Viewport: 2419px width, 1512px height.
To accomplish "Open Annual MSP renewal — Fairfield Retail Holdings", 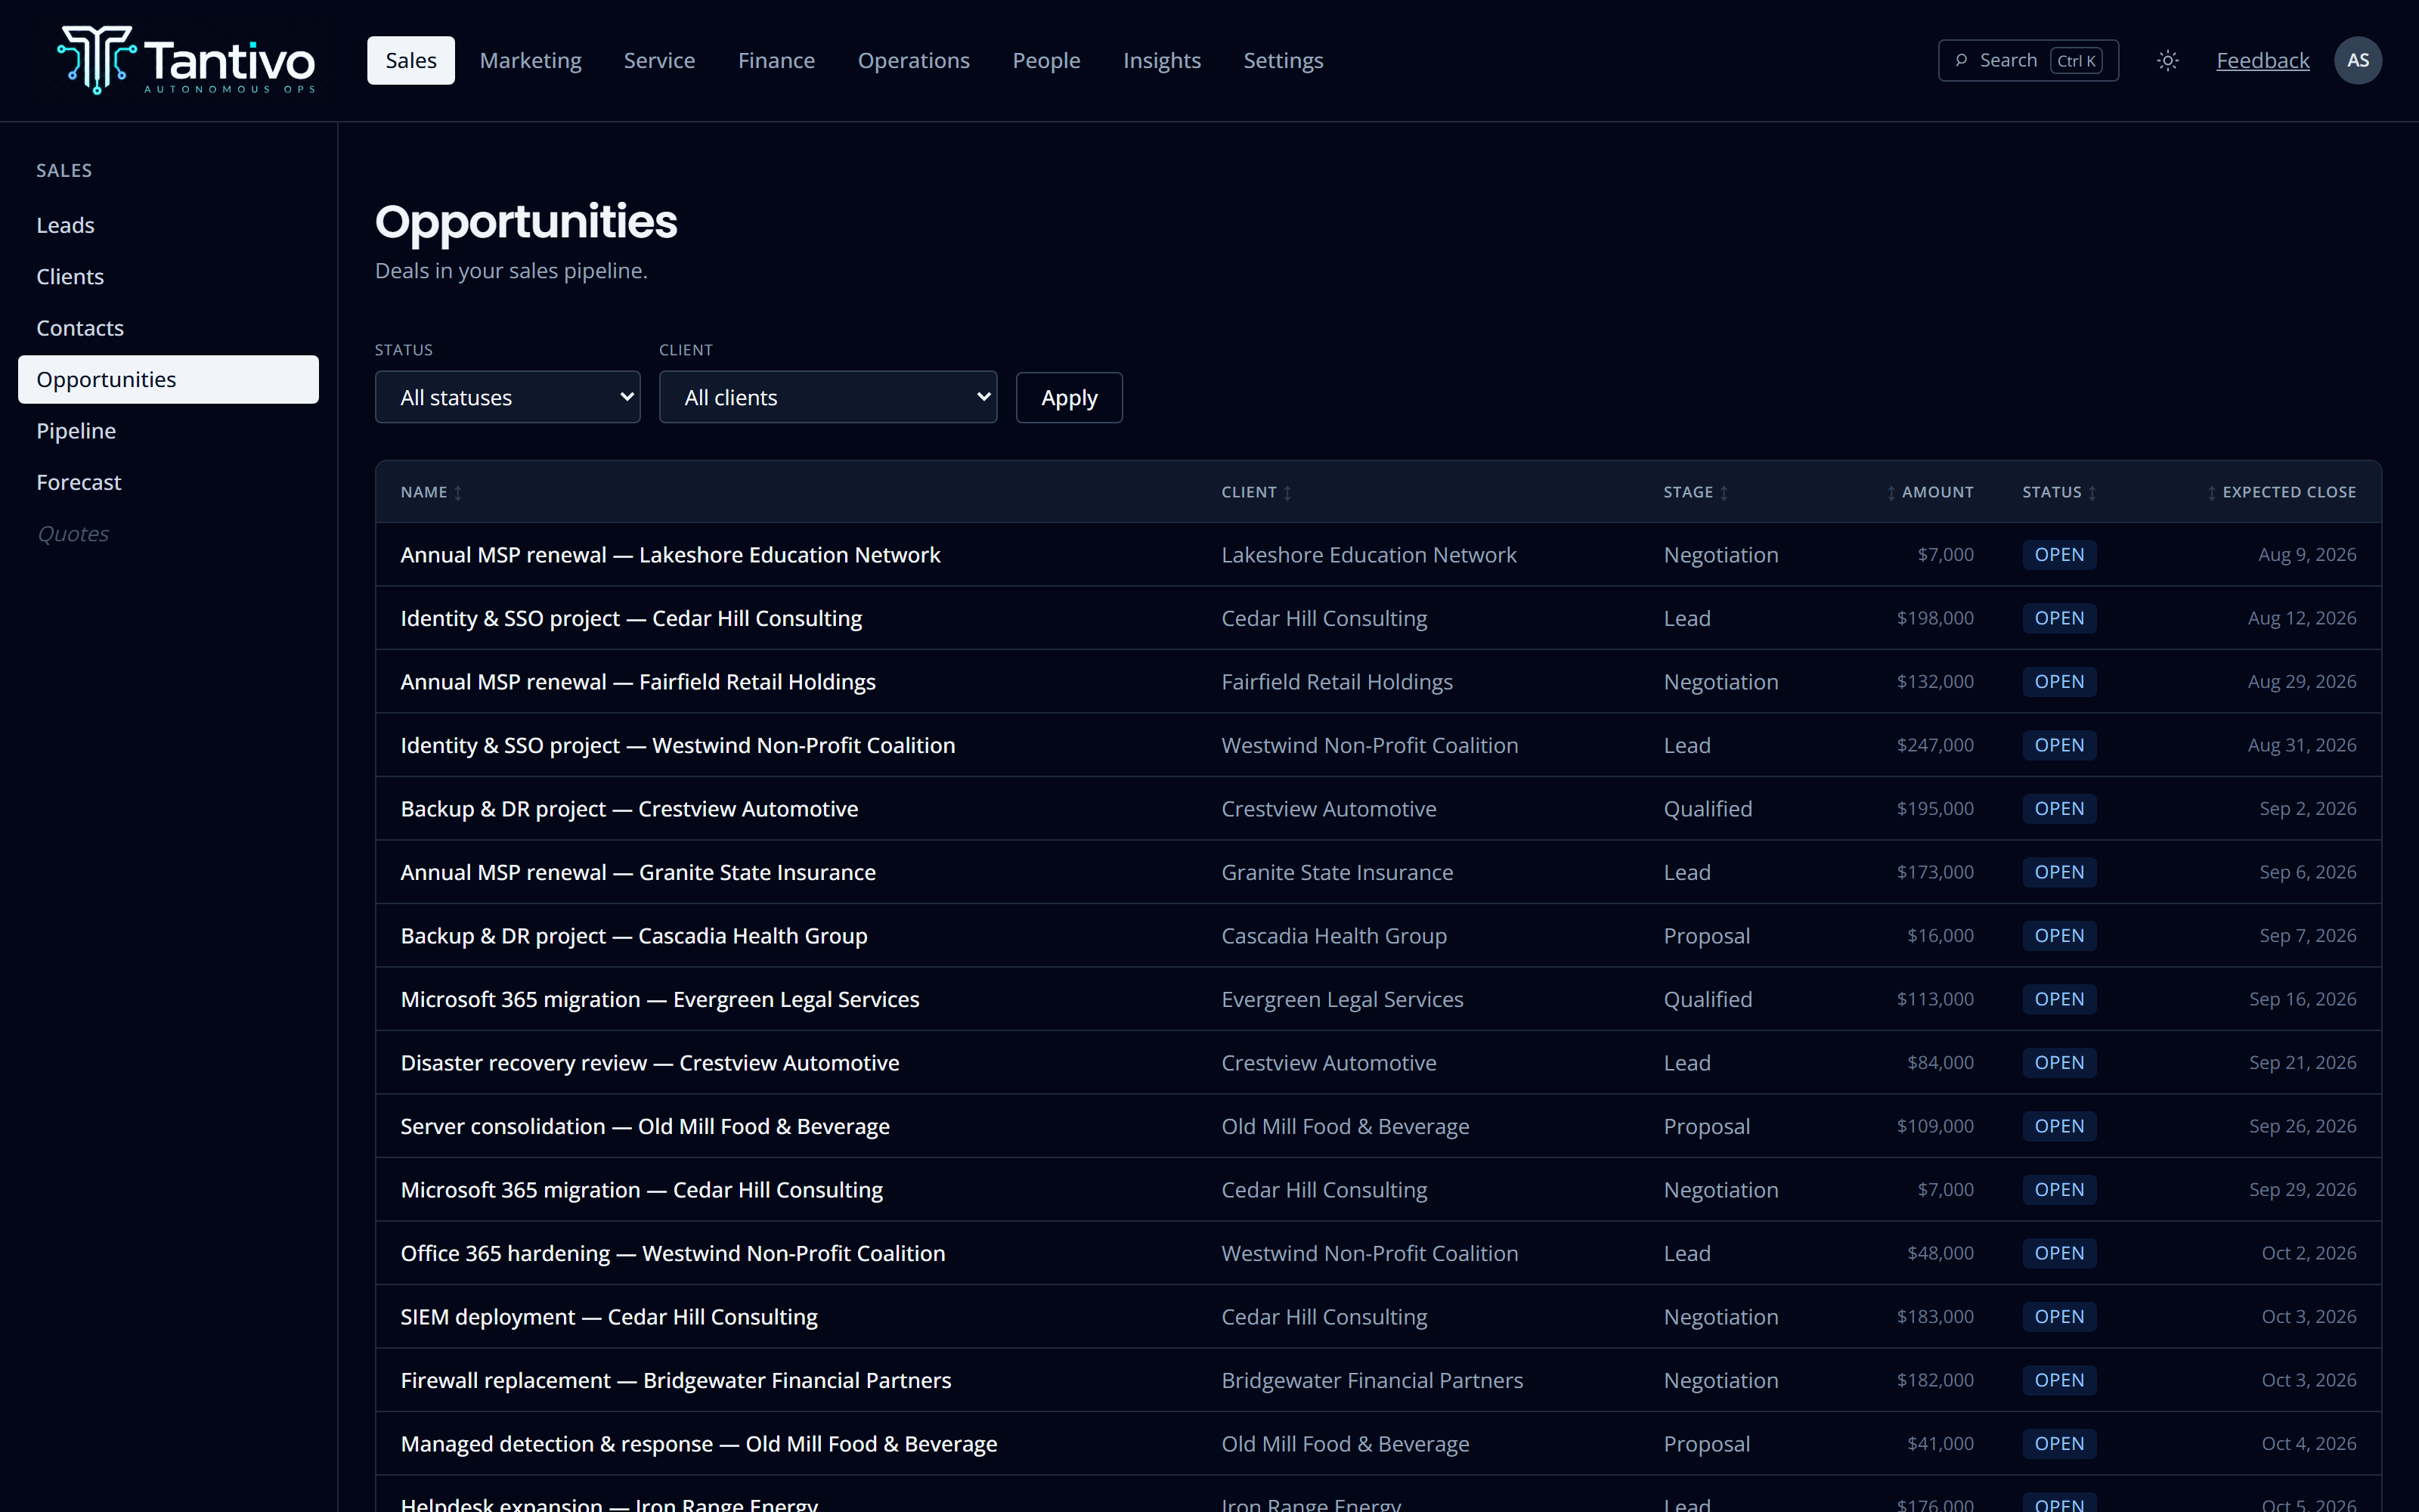I will [638, 682].
